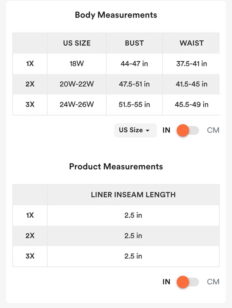Click the 20W-22W size cell
Screen dimensions: 232x308
(77, 84)
